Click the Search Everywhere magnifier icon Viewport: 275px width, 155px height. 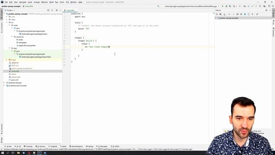point(273,6)
